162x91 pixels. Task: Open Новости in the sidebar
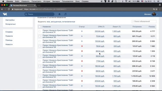click(9, 44)
